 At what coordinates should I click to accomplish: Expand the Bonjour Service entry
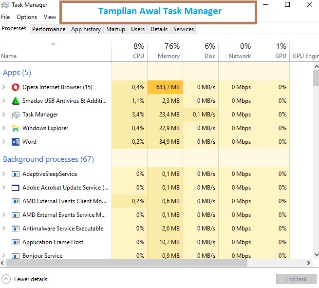click(x=4, y=255)
